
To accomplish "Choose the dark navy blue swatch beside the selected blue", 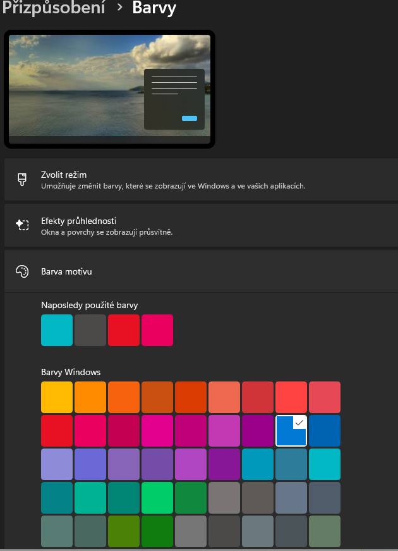I will coord(325,431).
